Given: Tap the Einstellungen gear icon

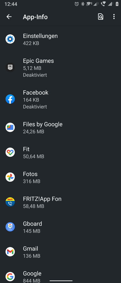Looking at the screenshot, I should pyautogui.click(x=10, y=39).
